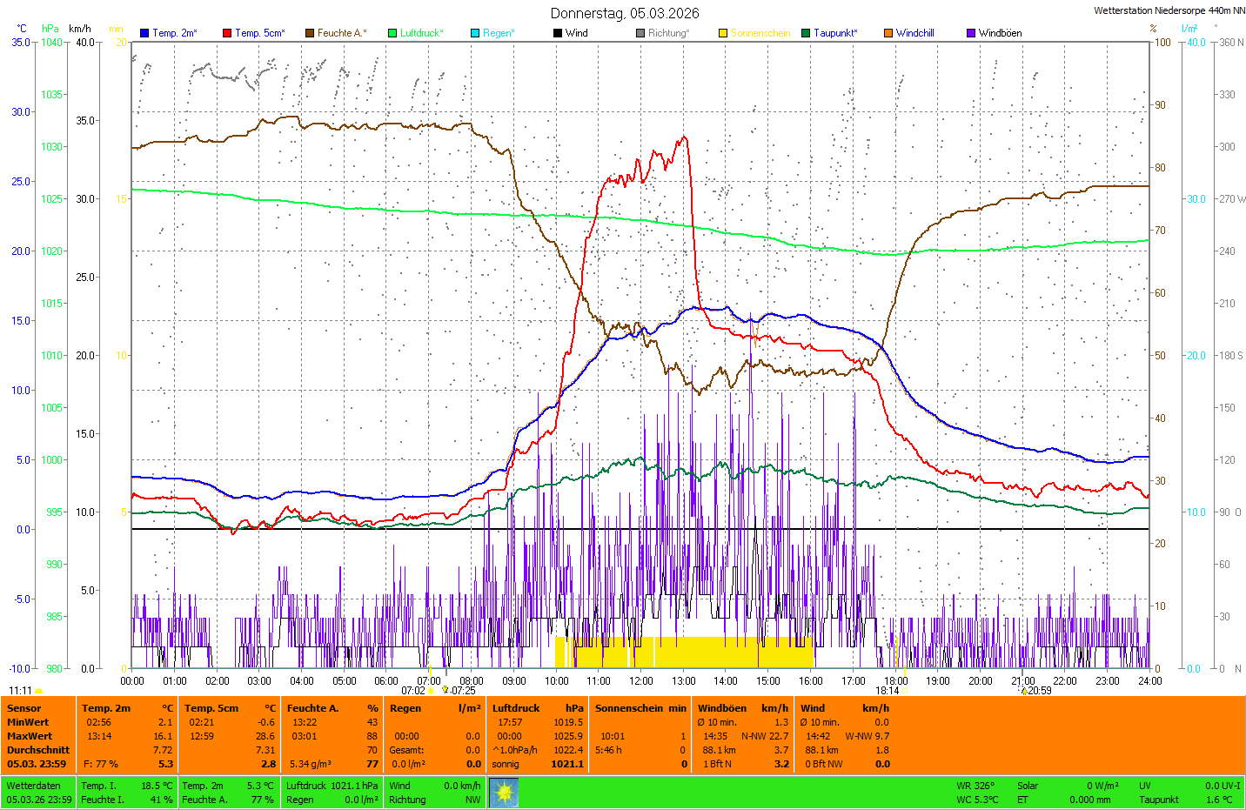Click the 12:00 time axis label
This screenshot has height=810, width=1246.
tap(641, 681)
